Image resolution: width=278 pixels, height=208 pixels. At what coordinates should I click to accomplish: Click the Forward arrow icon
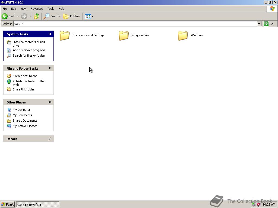[x=24, y=16]
